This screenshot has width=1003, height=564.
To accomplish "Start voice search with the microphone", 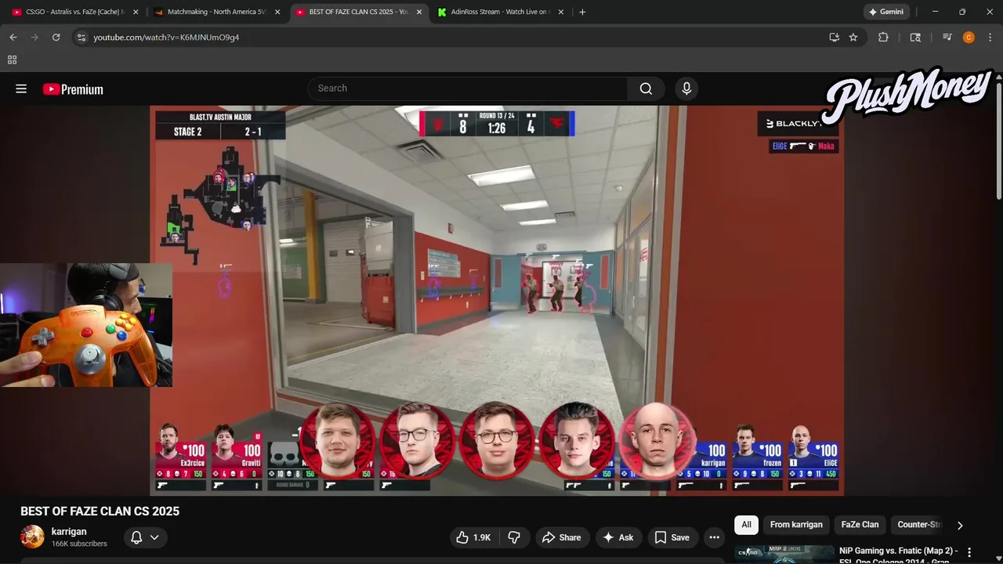I will [686, 89].
